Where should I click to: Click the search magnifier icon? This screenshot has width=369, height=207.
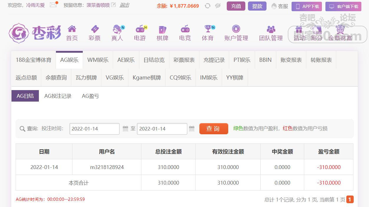pyautogui.click(x=22, y=129)
